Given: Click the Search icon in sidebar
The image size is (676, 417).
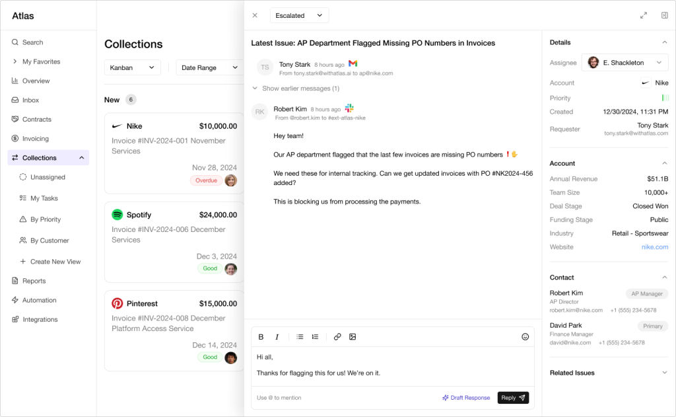Looking at the screenshot, I should pyautogui.click(x=15, y=42).
